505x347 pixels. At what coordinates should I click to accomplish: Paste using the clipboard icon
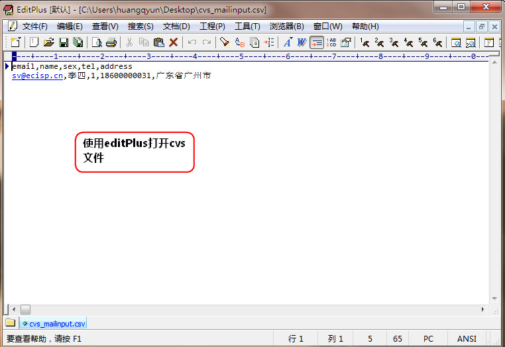tap(159, 42)
